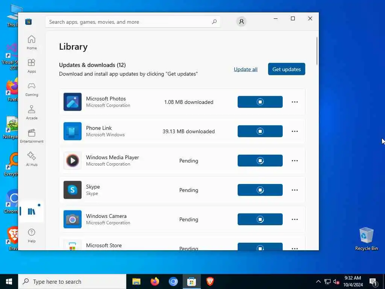Open the Home section in Store sidebar
The width and height of the screenshot is (385, 289).
click(x=32, y=43)
